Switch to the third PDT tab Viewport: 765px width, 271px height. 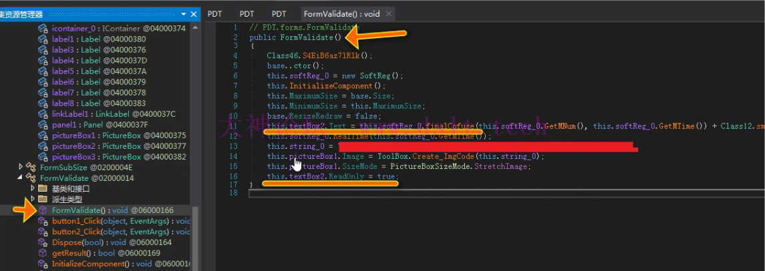[x=279, y=13]
